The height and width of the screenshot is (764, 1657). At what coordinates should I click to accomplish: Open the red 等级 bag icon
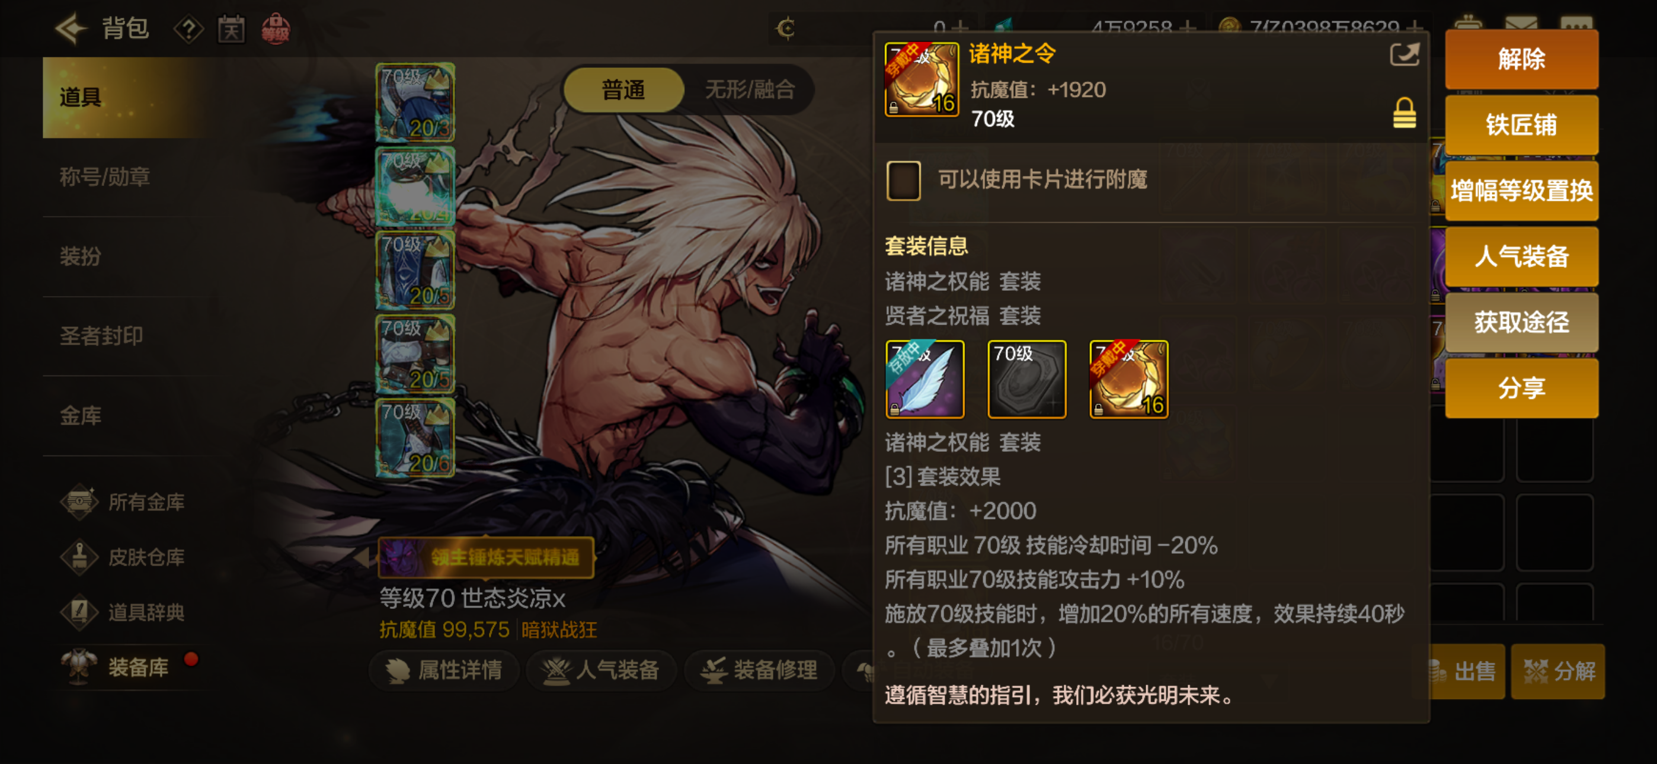click(x=276, y=29)
